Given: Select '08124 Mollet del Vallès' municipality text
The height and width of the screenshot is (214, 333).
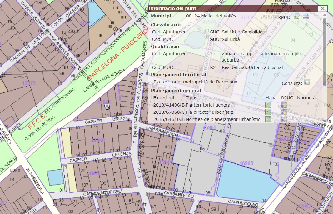Looking at the screenshot, I should pos(211,16).
